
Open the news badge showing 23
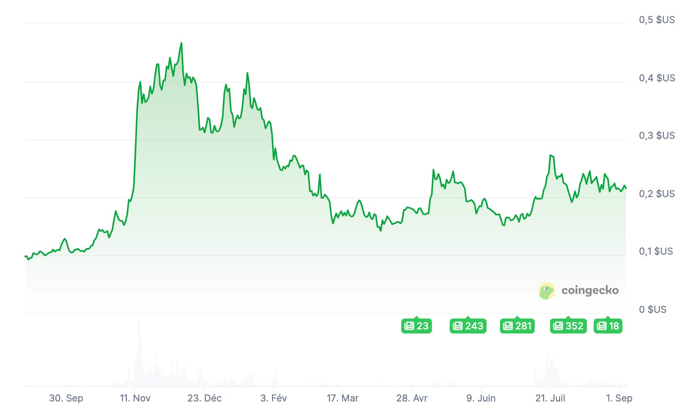(x=417, y=326)
